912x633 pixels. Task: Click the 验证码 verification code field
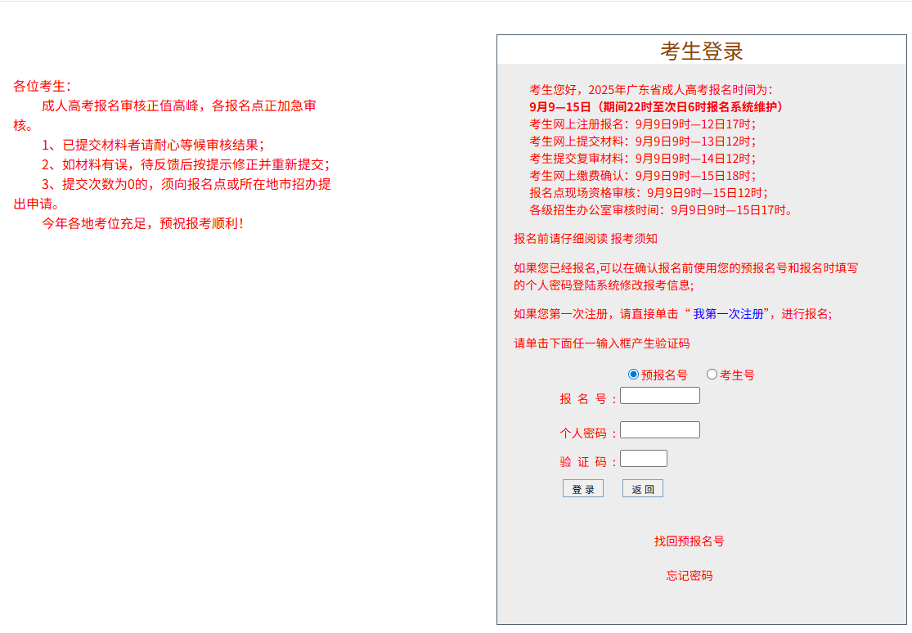click(x=644, y=458)
